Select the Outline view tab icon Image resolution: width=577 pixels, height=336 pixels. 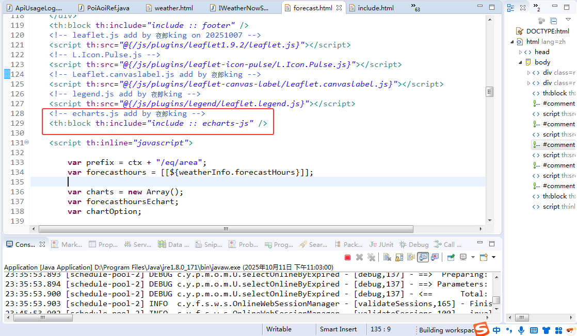(511, 8)
